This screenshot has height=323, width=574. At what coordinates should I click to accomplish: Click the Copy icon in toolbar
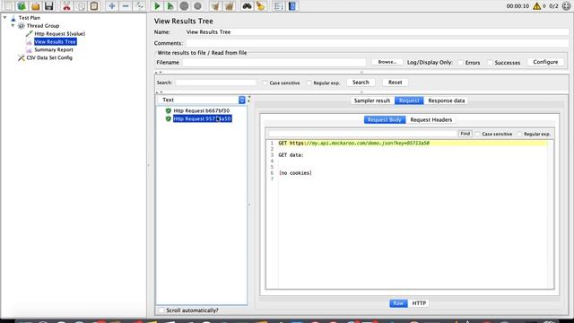81,6
